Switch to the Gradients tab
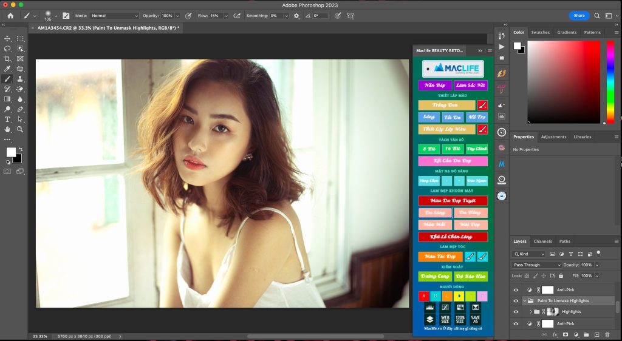This screenshot has width=622, height=341. 567,33
